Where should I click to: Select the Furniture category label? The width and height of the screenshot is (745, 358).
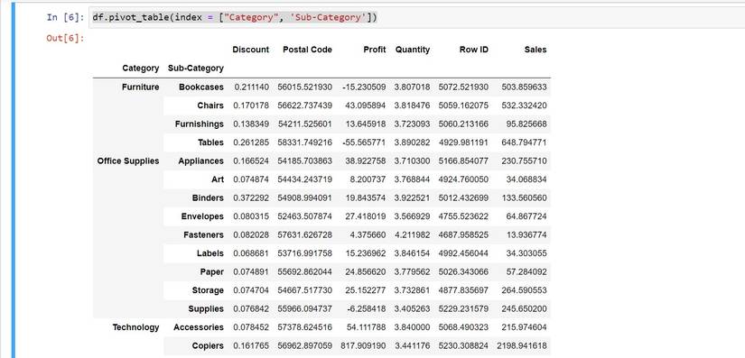click(x=141, y=87)
